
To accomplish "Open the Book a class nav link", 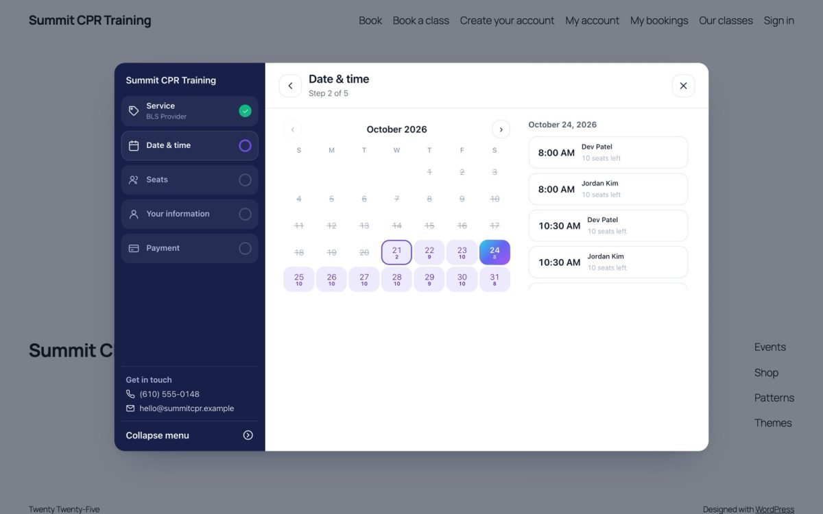I will pyautogui.click(x=421, y=21).
